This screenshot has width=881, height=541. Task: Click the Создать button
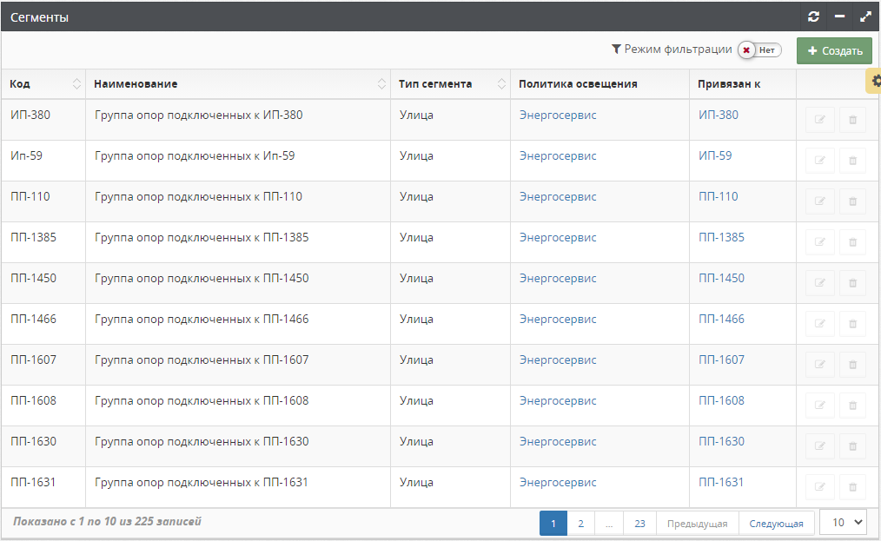coord(833,51)
